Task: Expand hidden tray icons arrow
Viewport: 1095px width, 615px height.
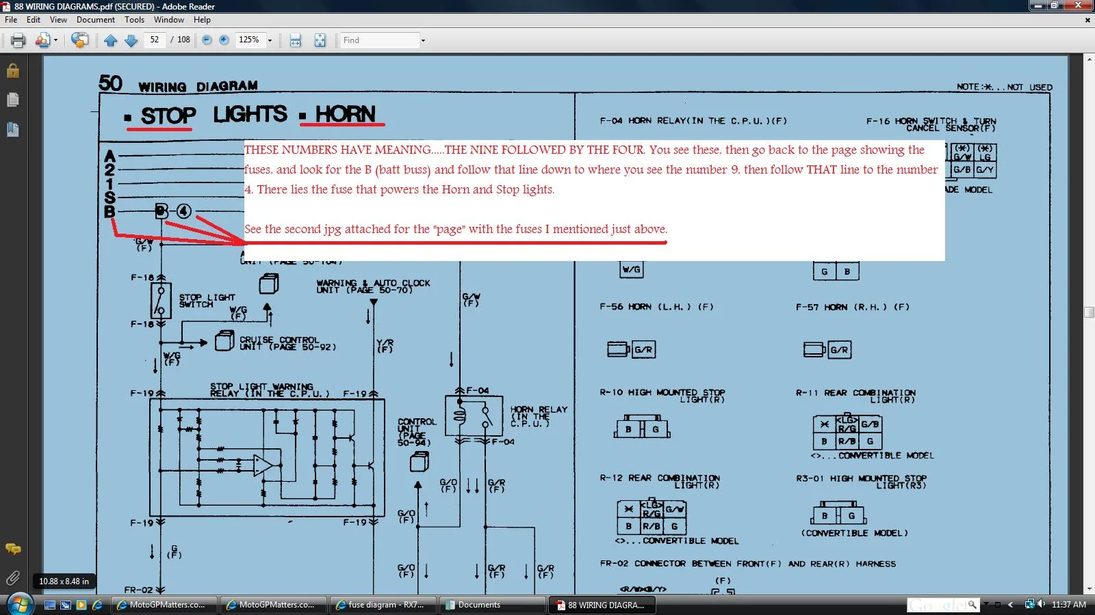Action: point(1010,605)
